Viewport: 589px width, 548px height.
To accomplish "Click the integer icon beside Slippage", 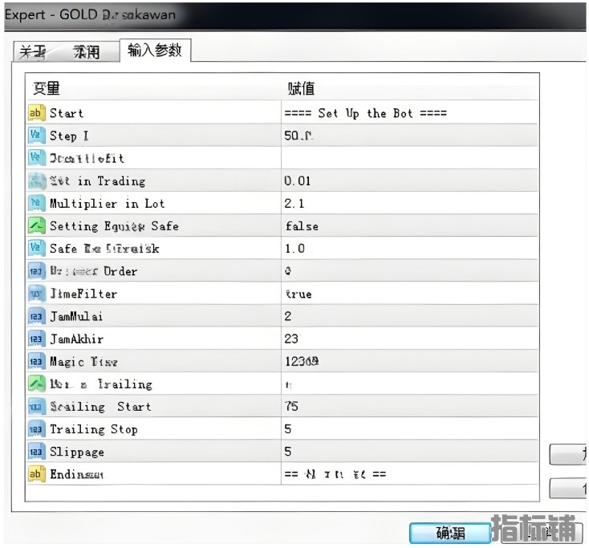I will tap(36, 452).
